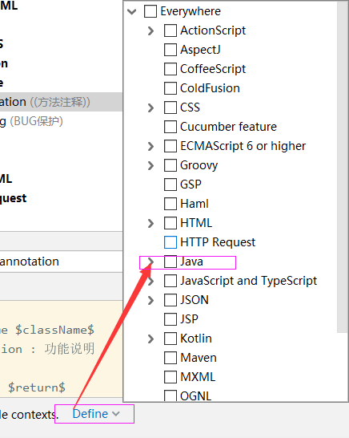Click the 'Haml' label text
The height and width of the screenshot is (438, 349).
point(195,204)
